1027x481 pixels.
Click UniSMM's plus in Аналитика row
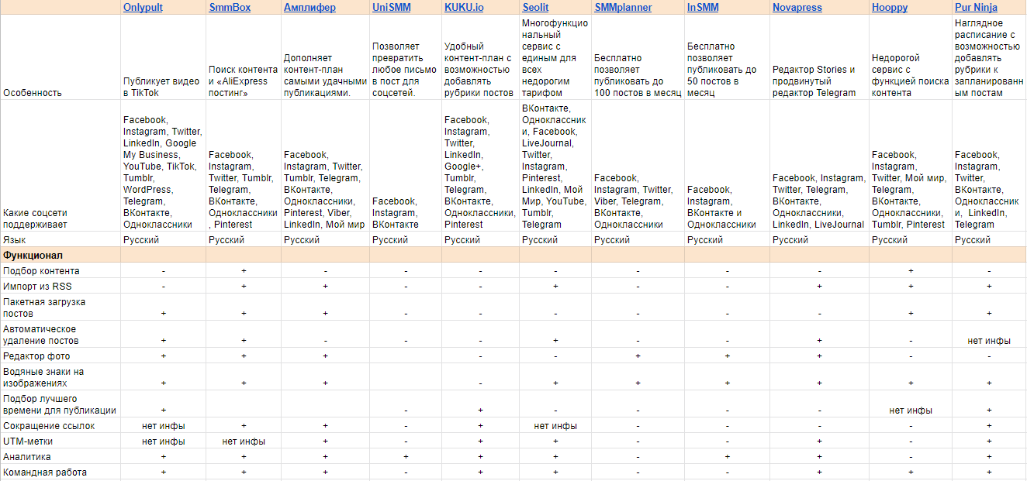pos(406,457)
